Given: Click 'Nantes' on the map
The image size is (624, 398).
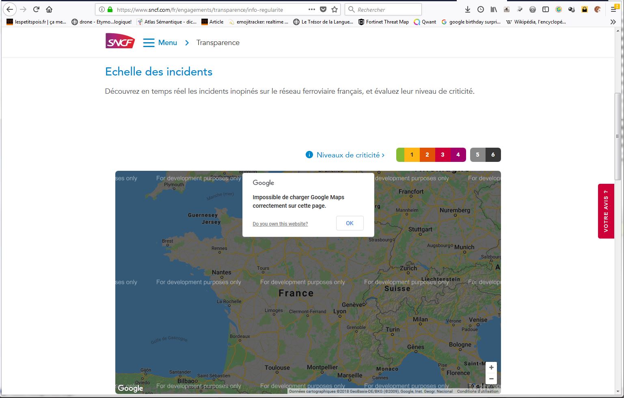Looking at the screenshot, I should 221,272.
